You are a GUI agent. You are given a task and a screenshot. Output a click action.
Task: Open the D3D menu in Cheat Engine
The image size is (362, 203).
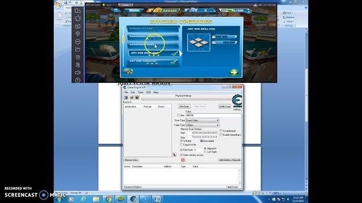click(148, 92)
